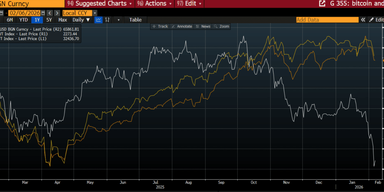The height and width of the screenshot is (192, 384).
Task: Open the chart type options dropdown arrow
Action: (x=119, y=20)
